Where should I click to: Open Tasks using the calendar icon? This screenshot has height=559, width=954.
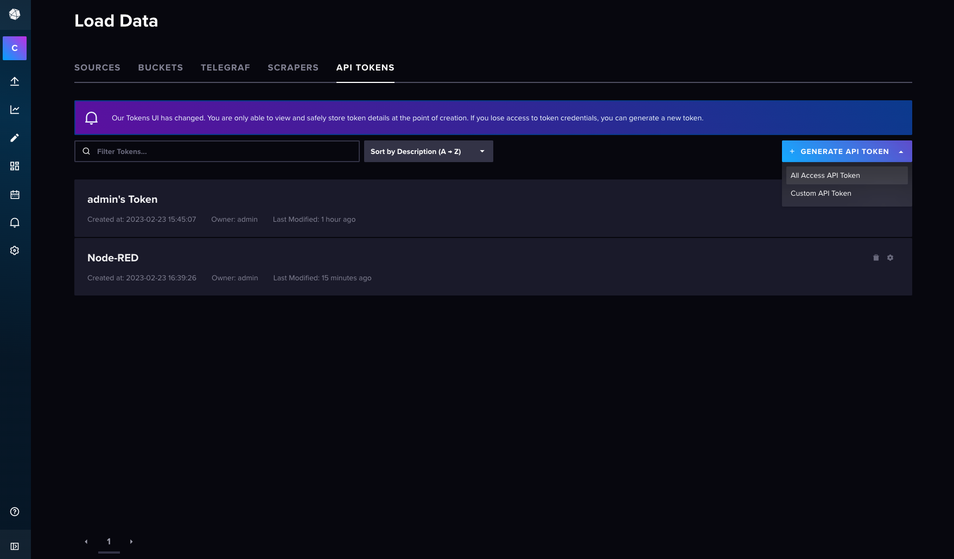click(x=15, y=195)
